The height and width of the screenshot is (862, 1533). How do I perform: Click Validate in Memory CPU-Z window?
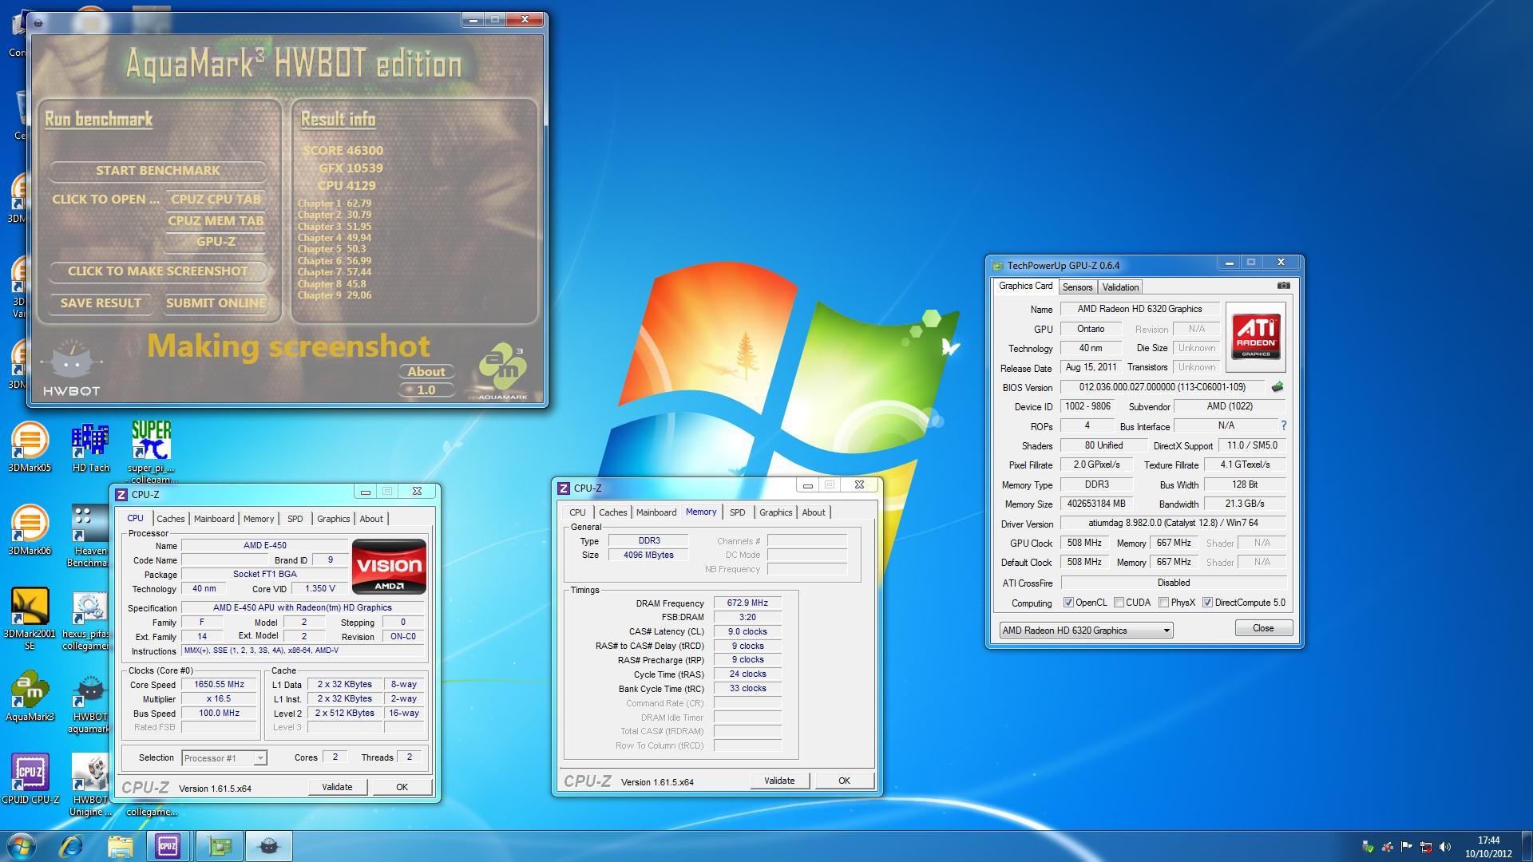tap(779, 781)
